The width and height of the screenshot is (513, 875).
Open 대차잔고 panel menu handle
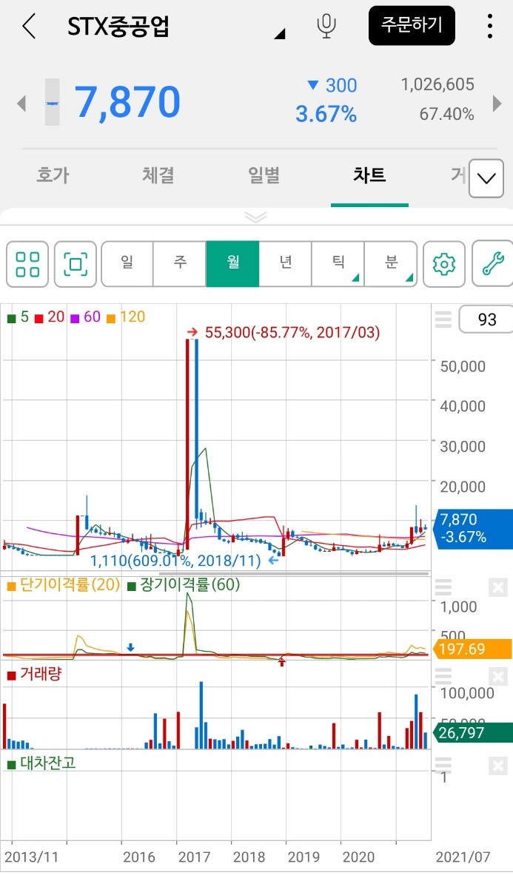[x=443, y=765]
